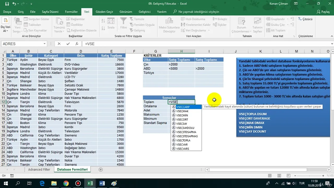This screenshot has height=188, width=334.
Task: Open Ana Hat dialog launcher
Action: (x=294, y=36)
